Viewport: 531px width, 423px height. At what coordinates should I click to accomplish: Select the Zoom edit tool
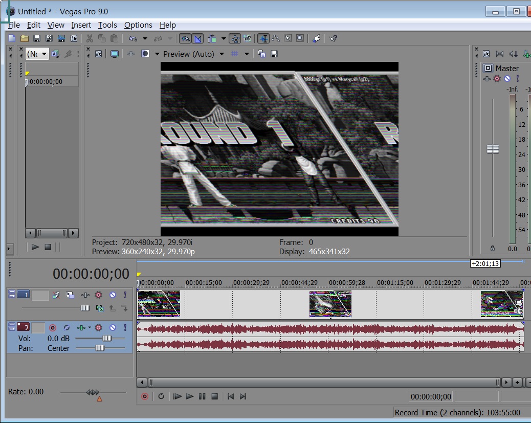click(x=300, y=38)
